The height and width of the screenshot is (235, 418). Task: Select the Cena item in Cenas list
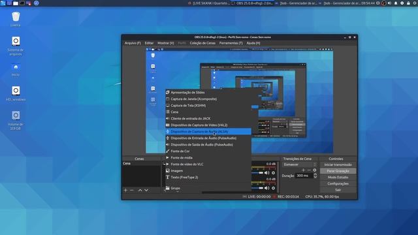click(x=141, y=163)
